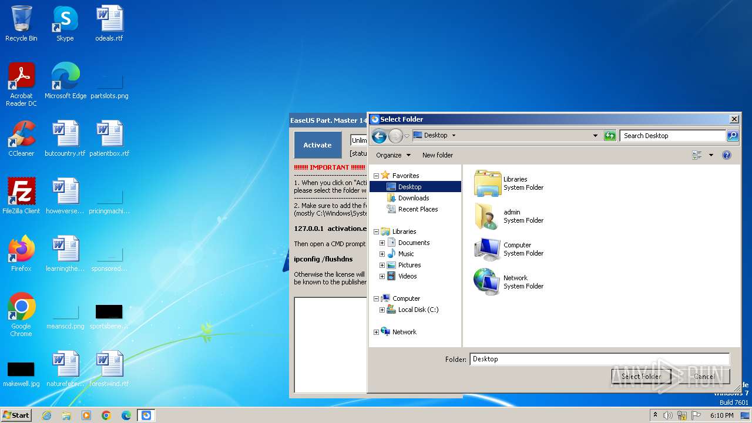This screenshot has height=423, width=752.
Task: Click the greyed-out forward arrow in Select Folder
Action: coord(395,136)
